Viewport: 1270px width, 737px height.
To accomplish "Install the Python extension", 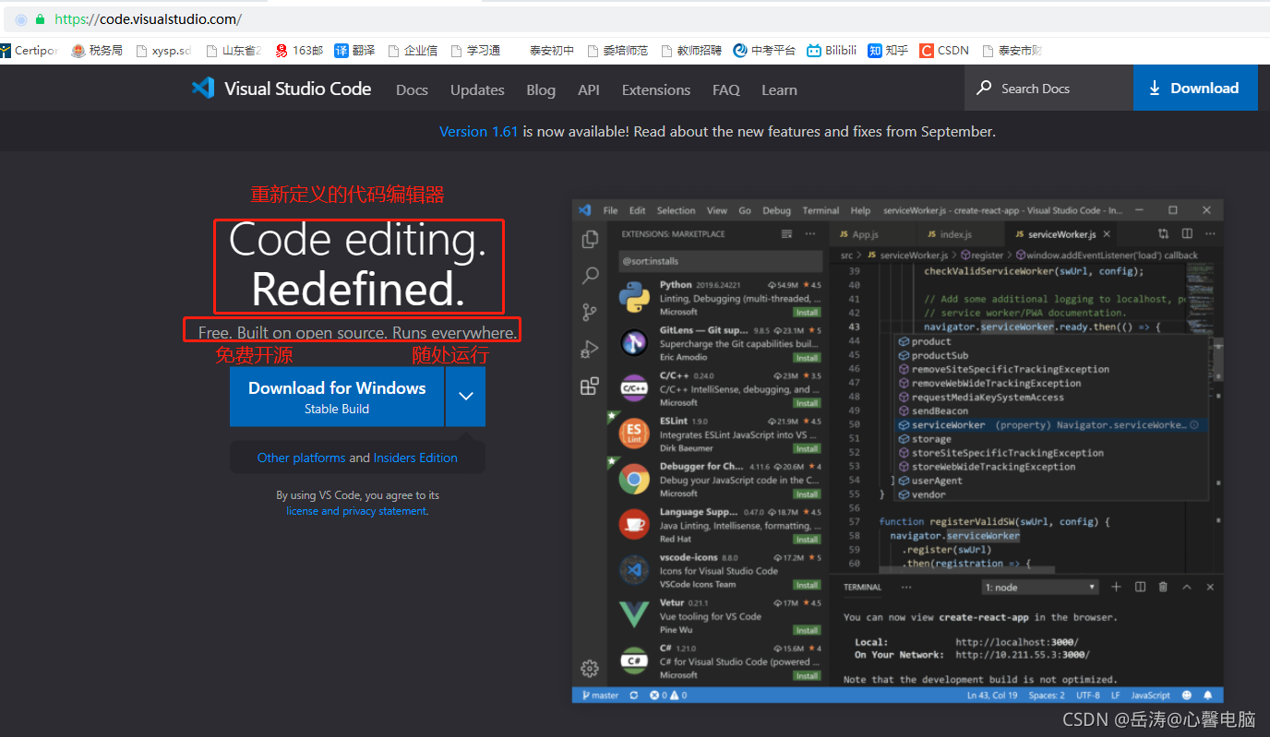I will [808, 313].
